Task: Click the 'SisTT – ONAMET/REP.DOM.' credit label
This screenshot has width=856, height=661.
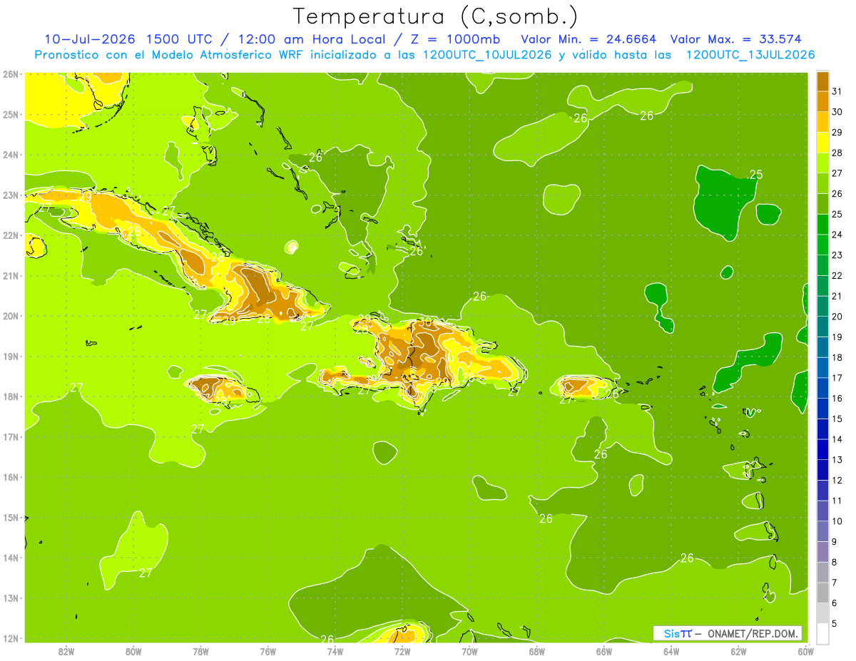Action: [729, 633]
